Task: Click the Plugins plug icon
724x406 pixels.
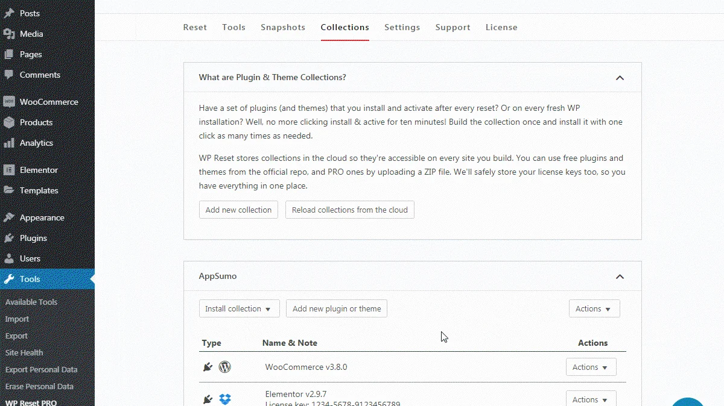Action: 9,238
